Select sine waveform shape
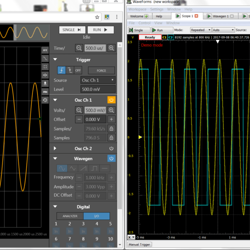The image size is (250, 250). [x=62, y=168]
